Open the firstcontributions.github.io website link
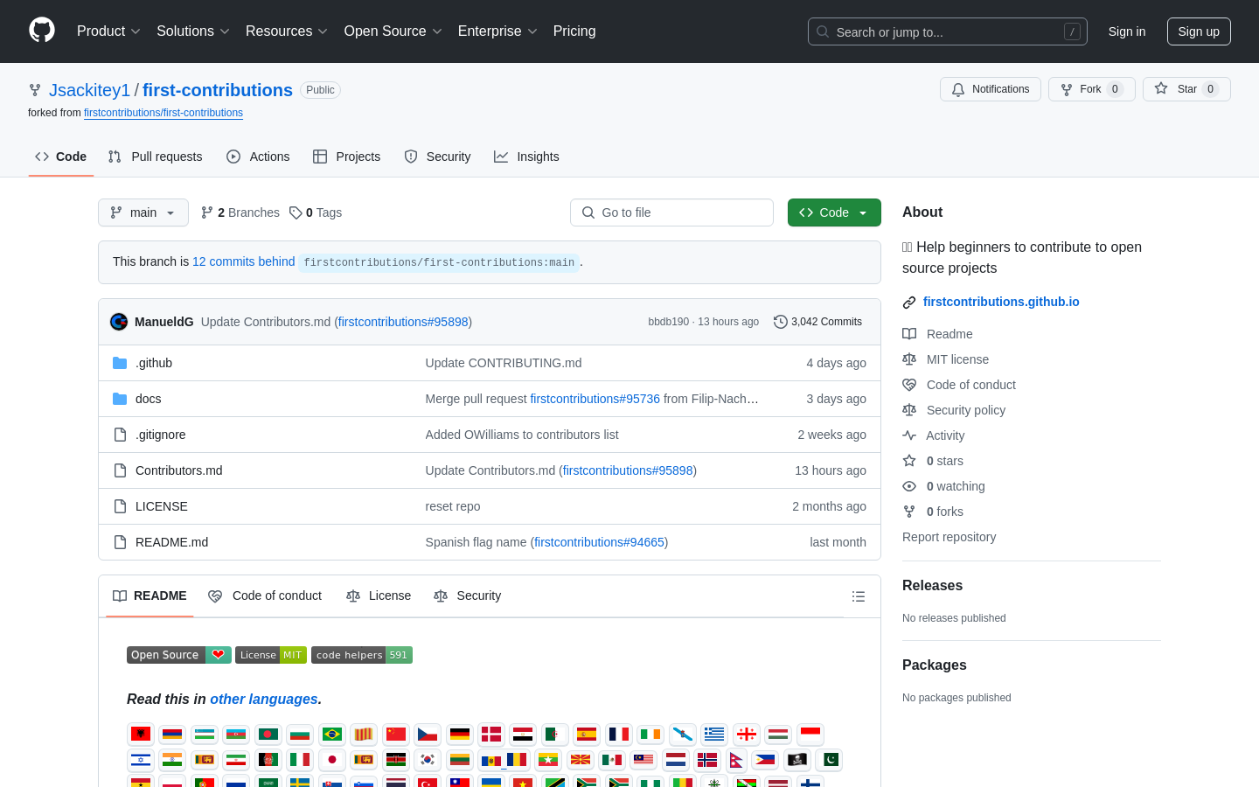The width and height of the screenshot is (1259, 787). tap(1001, 302)
